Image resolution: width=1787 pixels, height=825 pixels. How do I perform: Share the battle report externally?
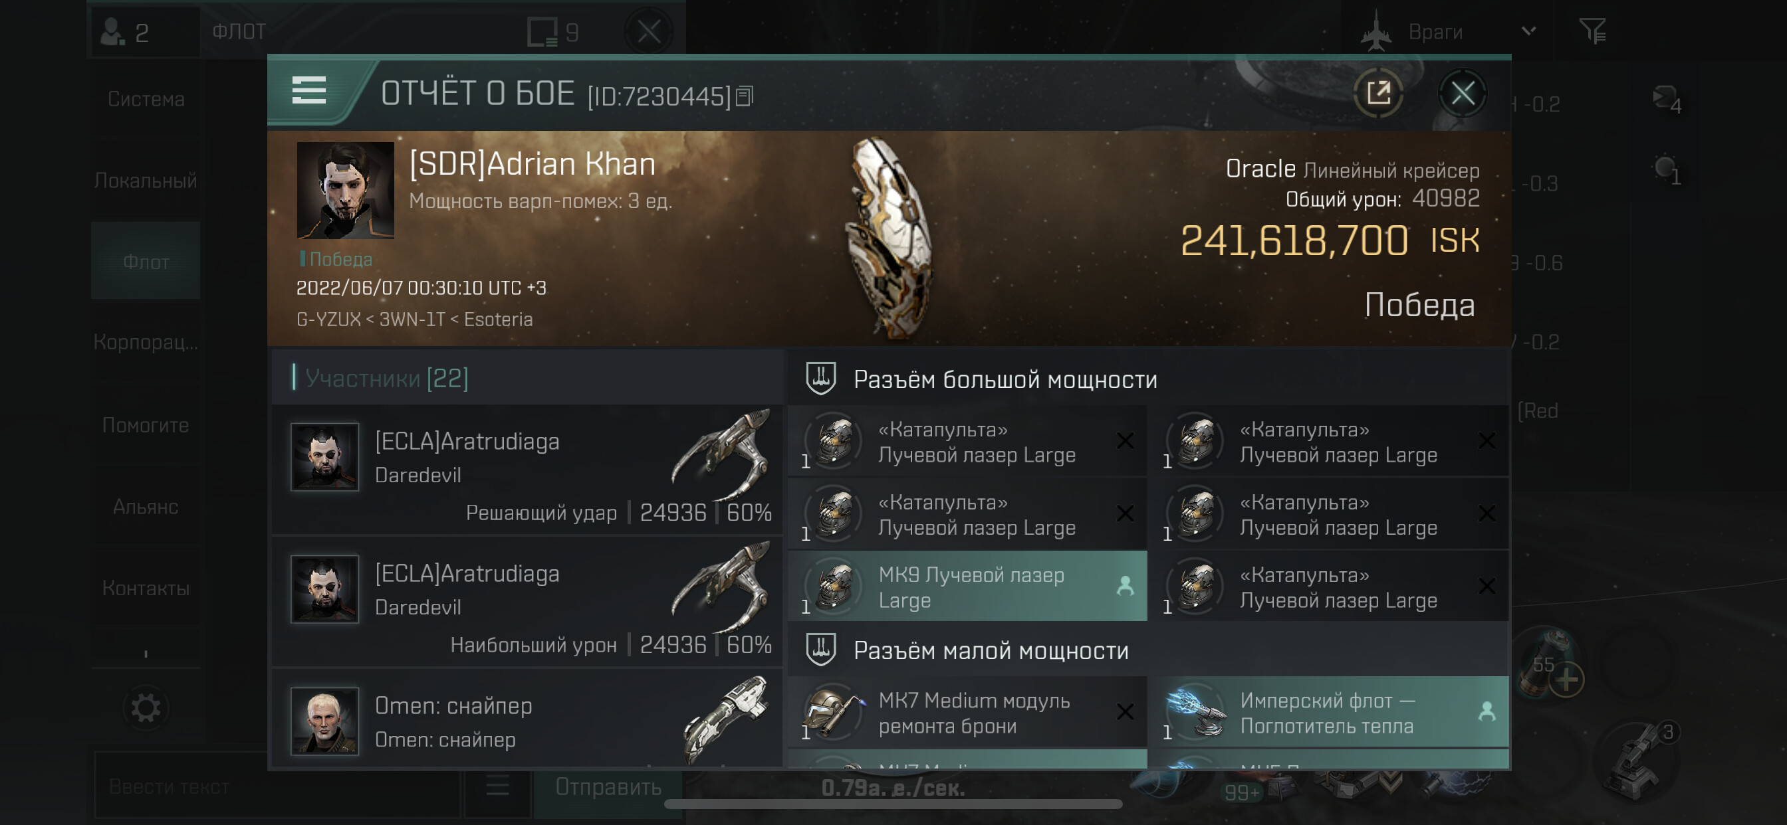tap(1377, 93)
